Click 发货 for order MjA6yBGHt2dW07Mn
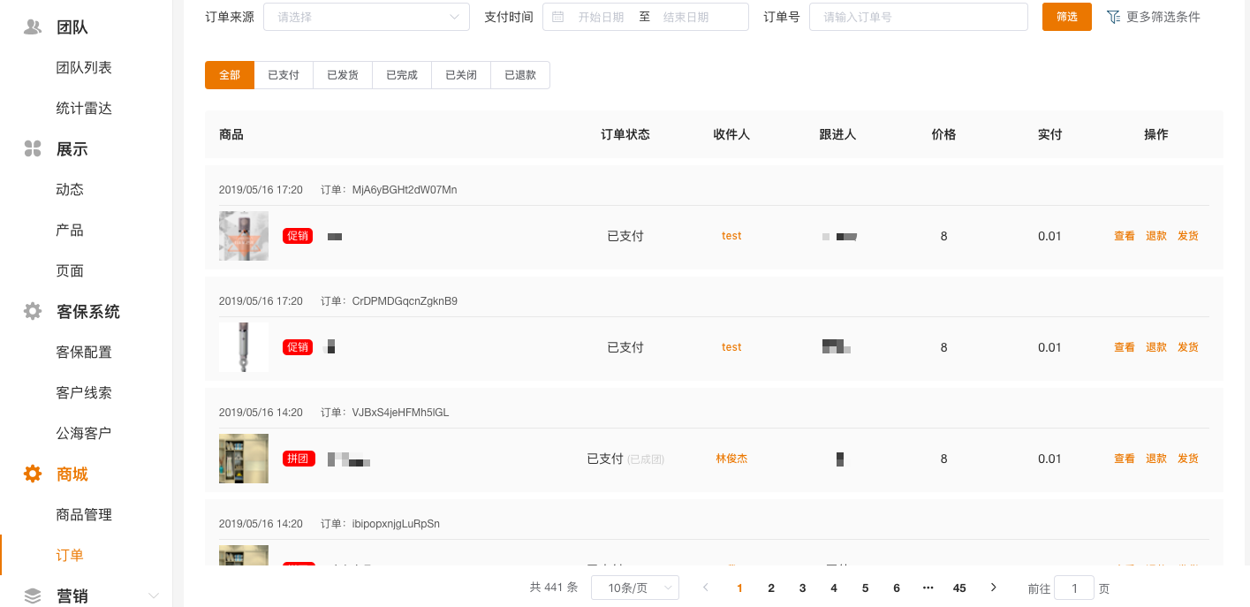This screenshot has height=607, width=1250. [x=1187, y=236]
